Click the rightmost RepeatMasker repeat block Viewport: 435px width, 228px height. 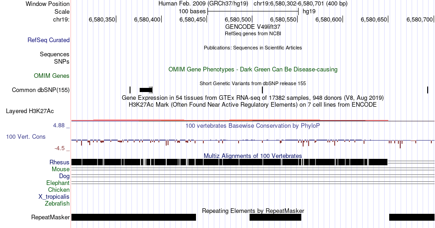pos(412,217)
